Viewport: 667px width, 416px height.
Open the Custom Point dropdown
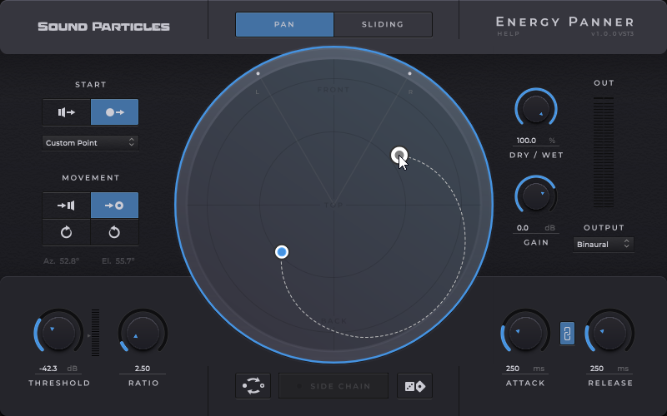point(90,142)
